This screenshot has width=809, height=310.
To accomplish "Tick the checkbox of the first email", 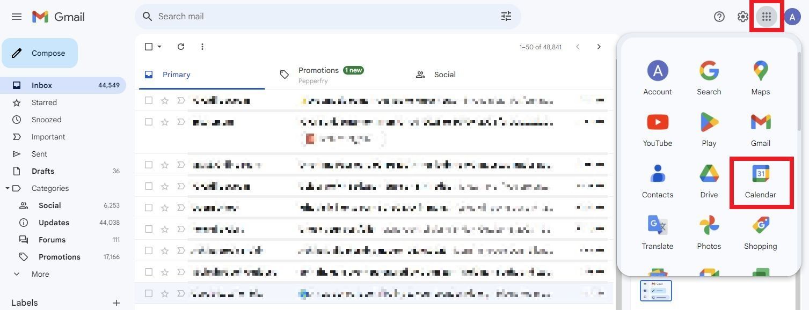I will click(149, 100).
